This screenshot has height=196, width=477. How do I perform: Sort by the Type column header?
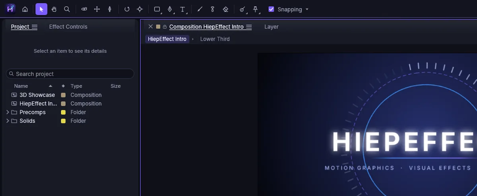click(76, 86)
